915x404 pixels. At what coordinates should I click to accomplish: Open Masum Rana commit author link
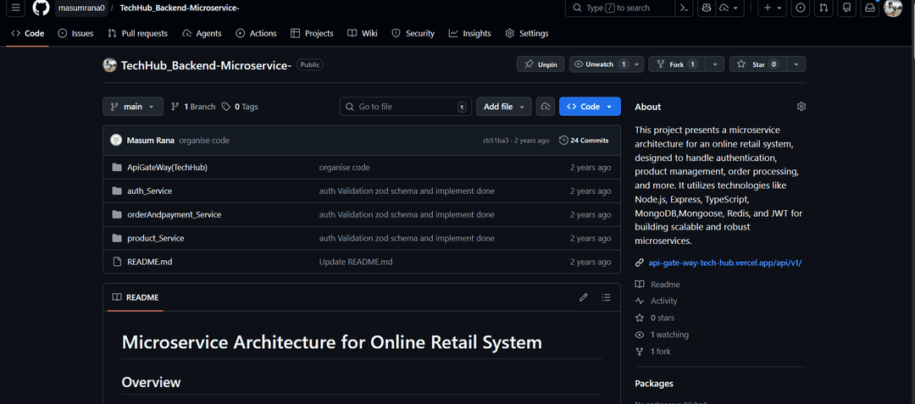point(150,141)
